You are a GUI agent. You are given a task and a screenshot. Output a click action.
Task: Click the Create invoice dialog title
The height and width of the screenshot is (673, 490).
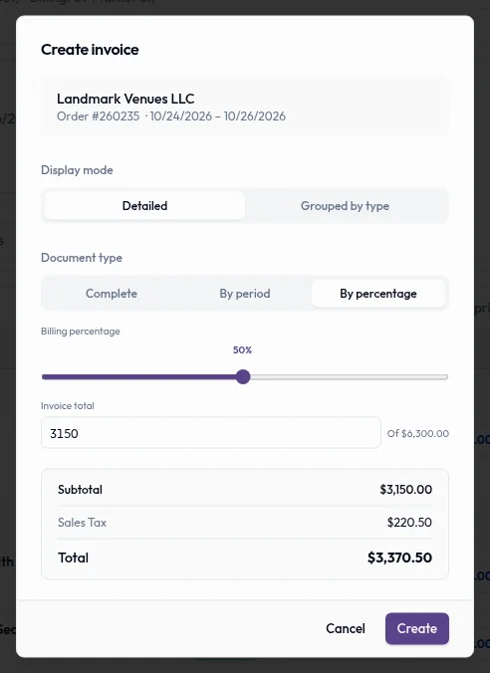90,50
